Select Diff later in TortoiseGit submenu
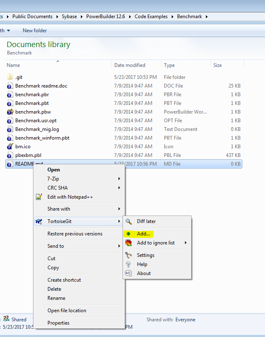Viewport: 265px width, 337px height. pyautogui.click(x=146, y=221)
